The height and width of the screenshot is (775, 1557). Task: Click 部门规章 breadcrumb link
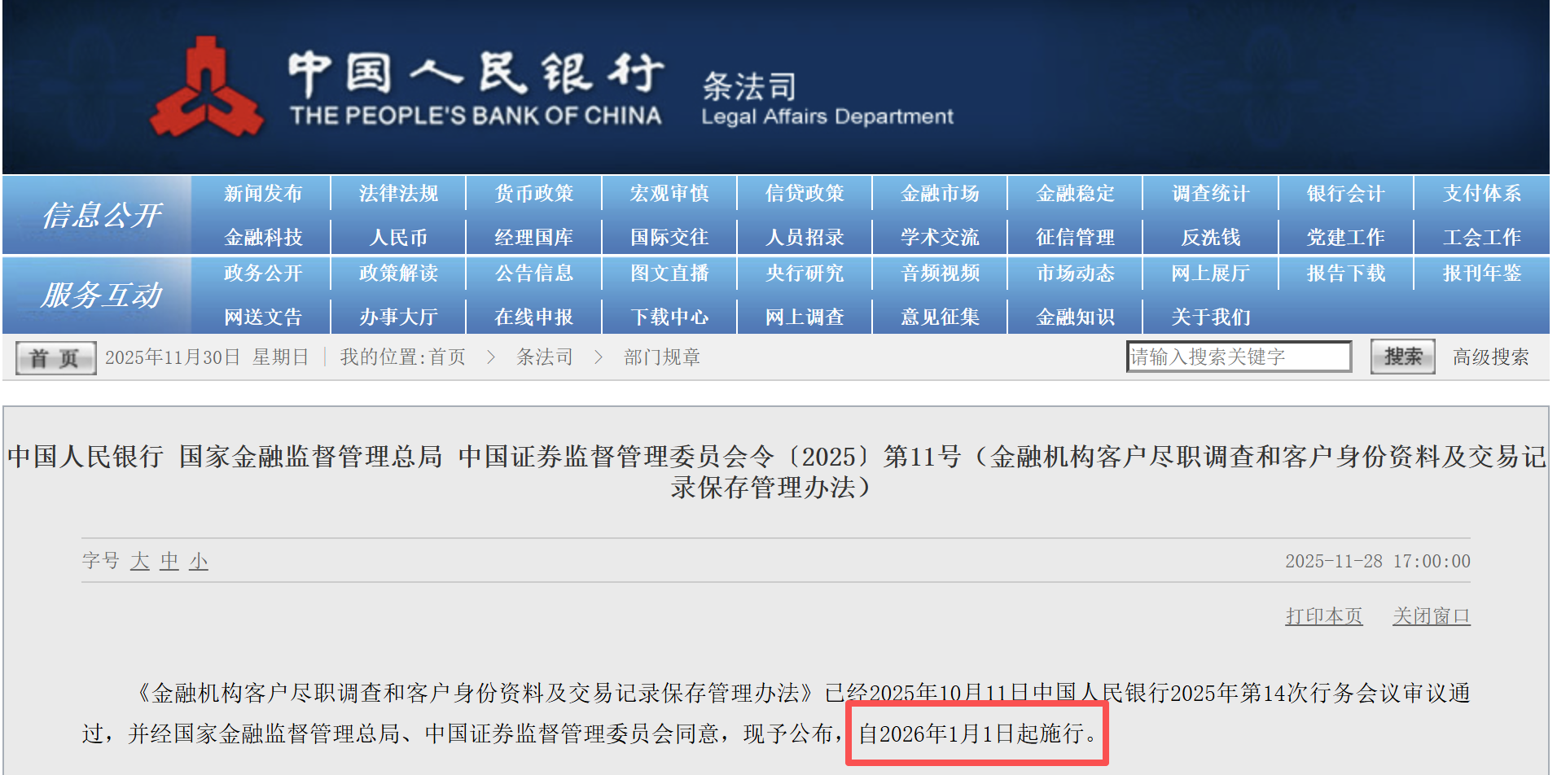click(661, 357)
